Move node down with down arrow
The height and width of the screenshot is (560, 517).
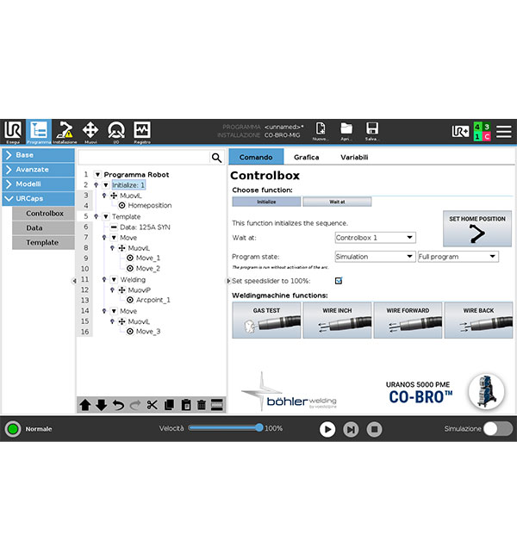(102, 405)
